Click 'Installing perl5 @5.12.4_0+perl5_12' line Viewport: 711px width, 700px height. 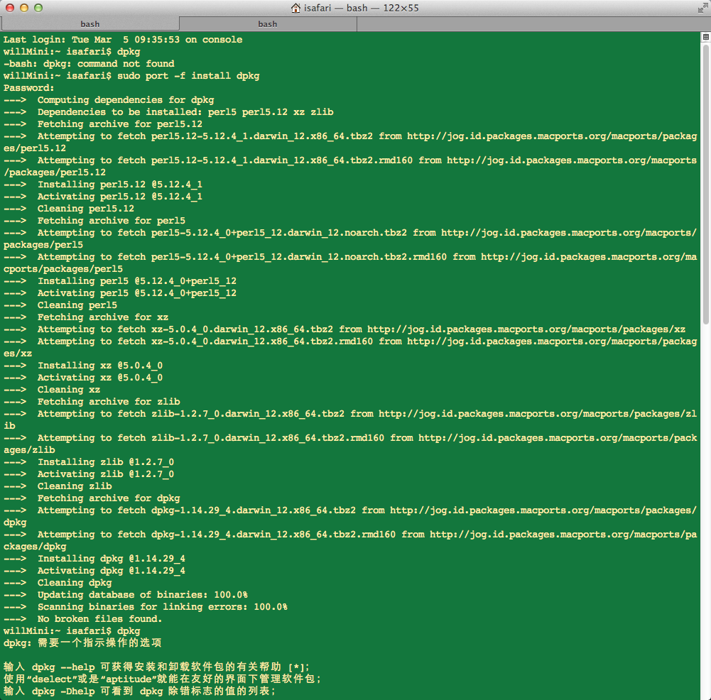coord(120,281)
